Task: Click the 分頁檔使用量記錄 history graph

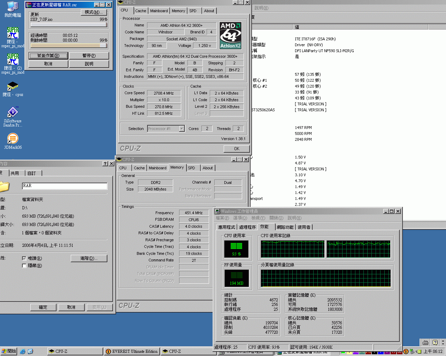Action: pos(325,278)
